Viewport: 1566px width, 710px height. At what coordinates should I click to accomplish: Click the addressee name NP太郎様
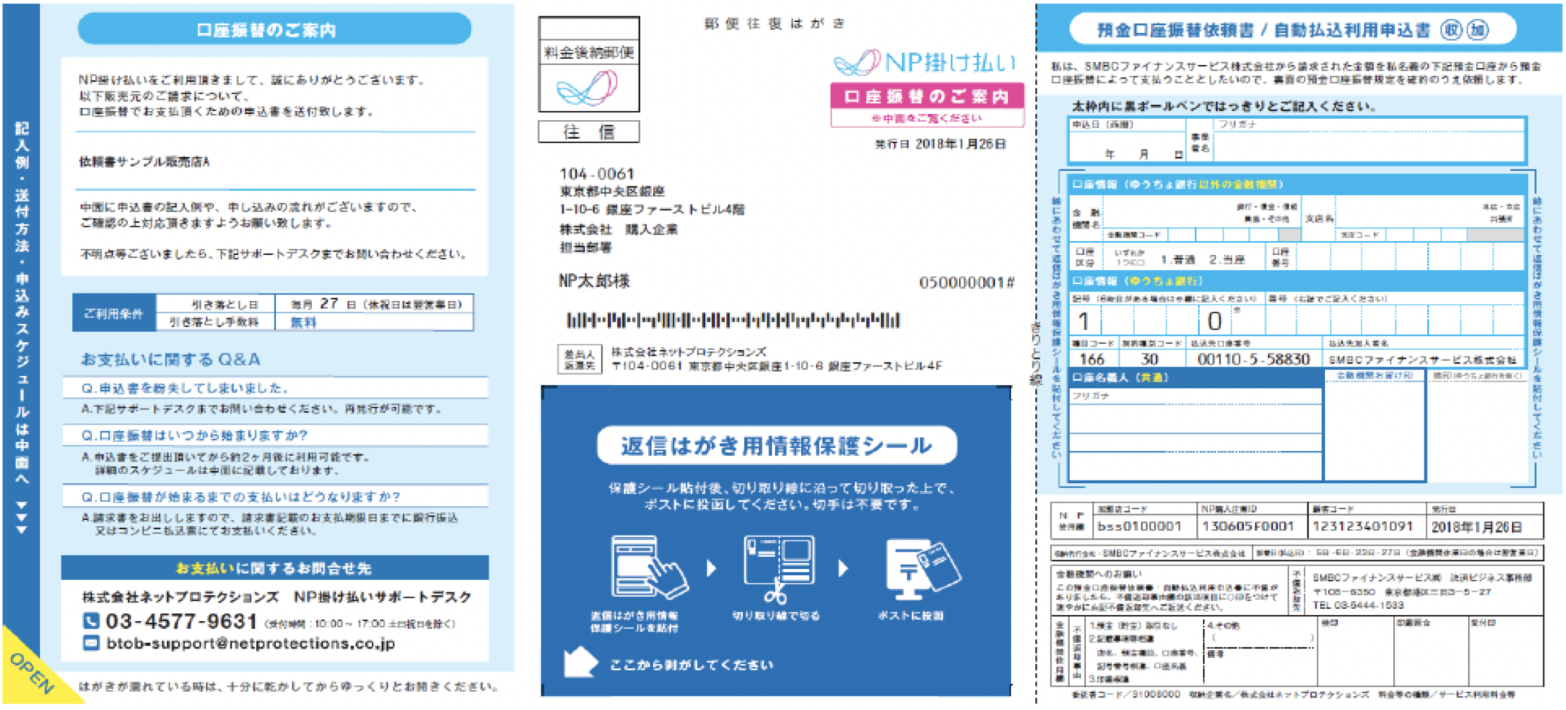tap(594, 281)
